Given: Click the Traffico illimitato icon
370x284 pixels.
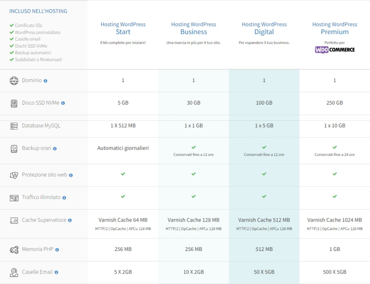Looking at the screenshot, I should pos(14,198).
